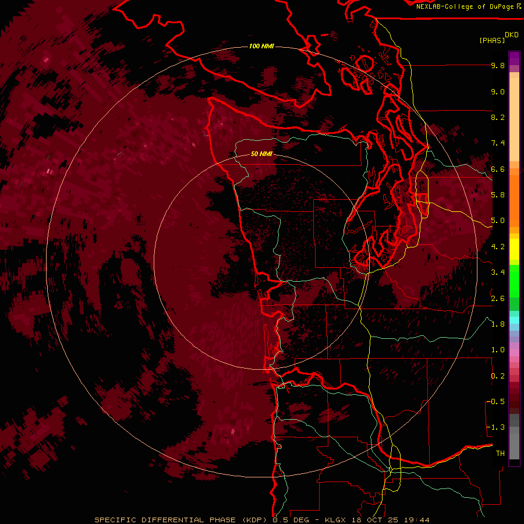Pick the cyan segment of the color bar
This screenshot has width=524, height=524.
coord(514,320)
